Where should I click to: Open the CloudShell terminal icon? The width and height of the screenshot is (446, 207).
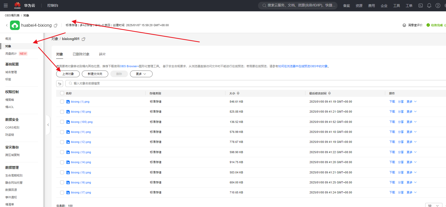[421, 5]
